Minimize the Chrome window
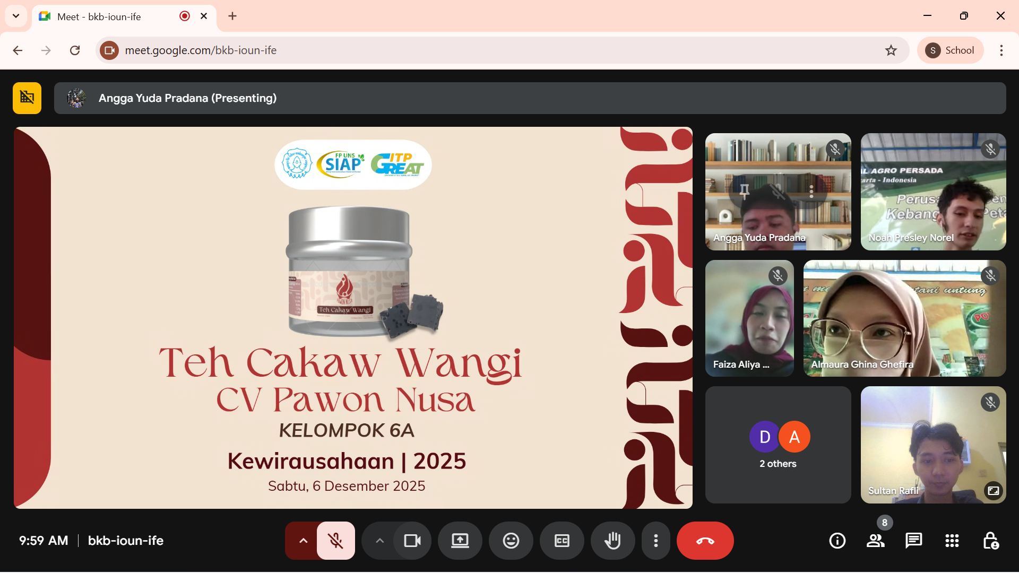Viewport: 1019px width, 573px height. 928,16
